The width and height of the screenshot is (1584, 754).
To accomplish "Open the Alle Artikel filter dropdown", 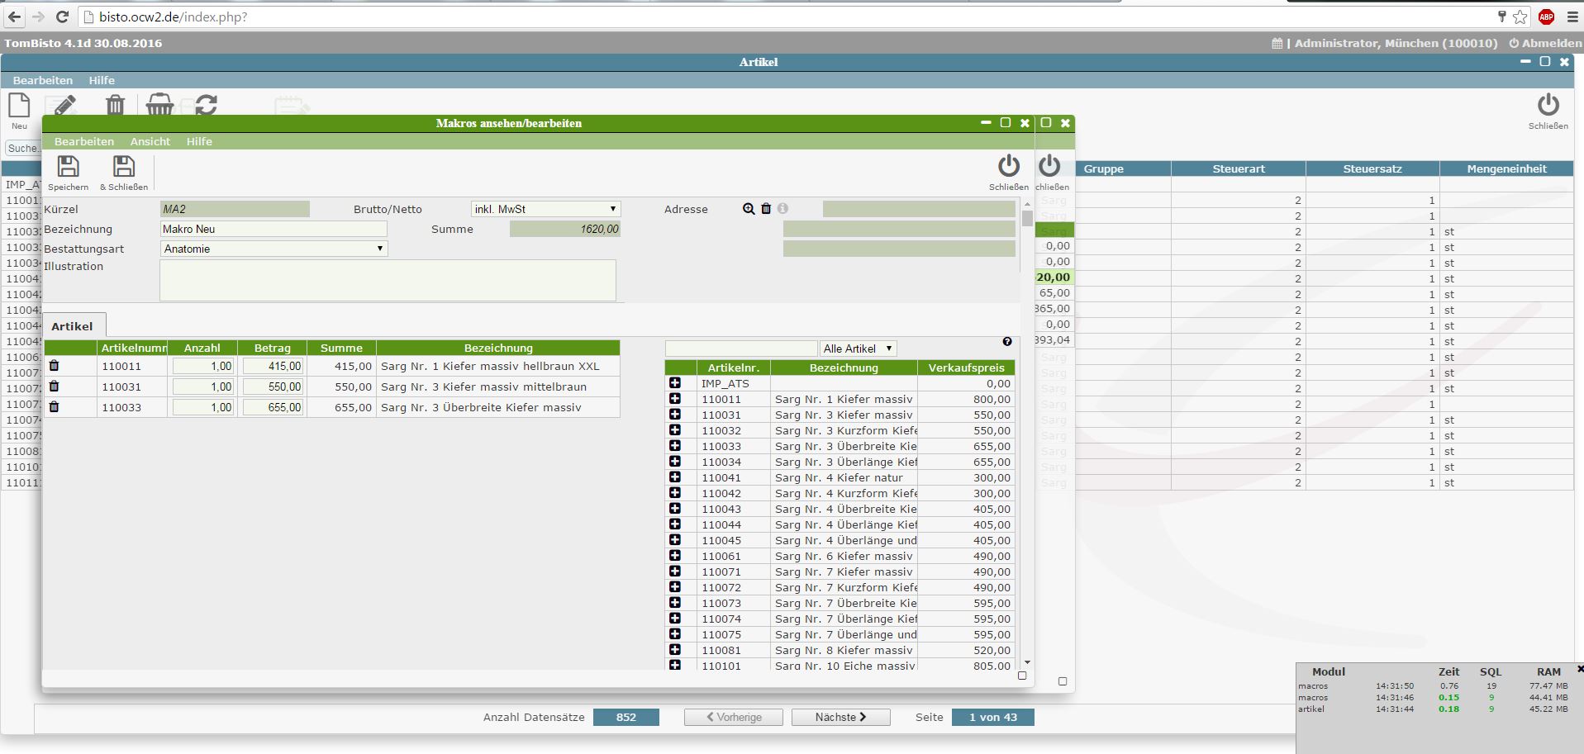I will pyautogui.click(x=858, y=349).
